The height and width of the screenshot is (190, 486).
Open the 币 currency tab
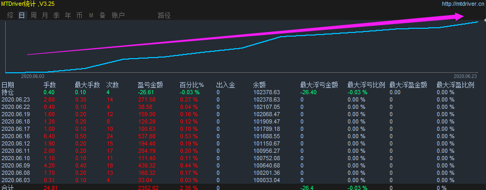pyautogui.click(x=79, y=16)
